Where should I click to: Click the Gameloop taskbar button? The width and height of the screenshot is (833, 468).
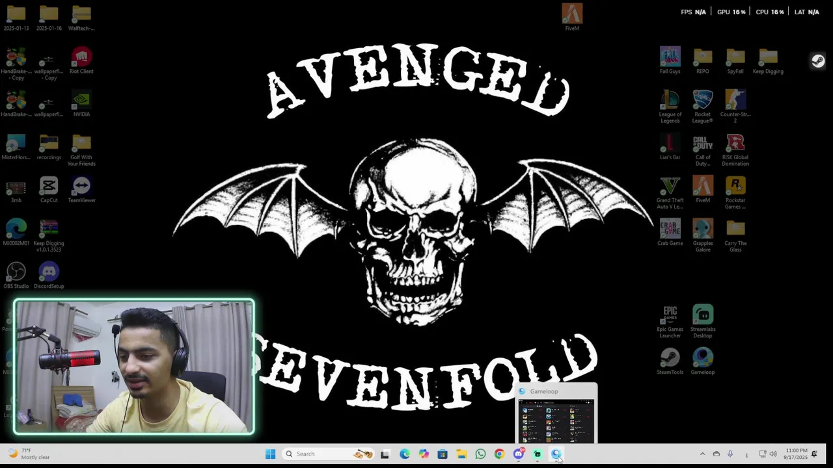(556, 454)
